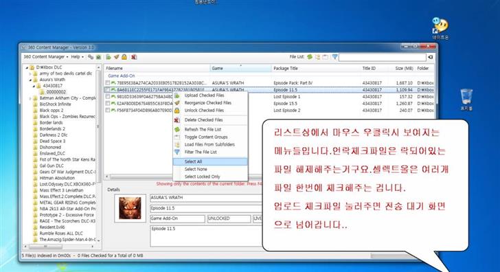Open the 360 Content Manager dropdown menu

coord(46,57)
